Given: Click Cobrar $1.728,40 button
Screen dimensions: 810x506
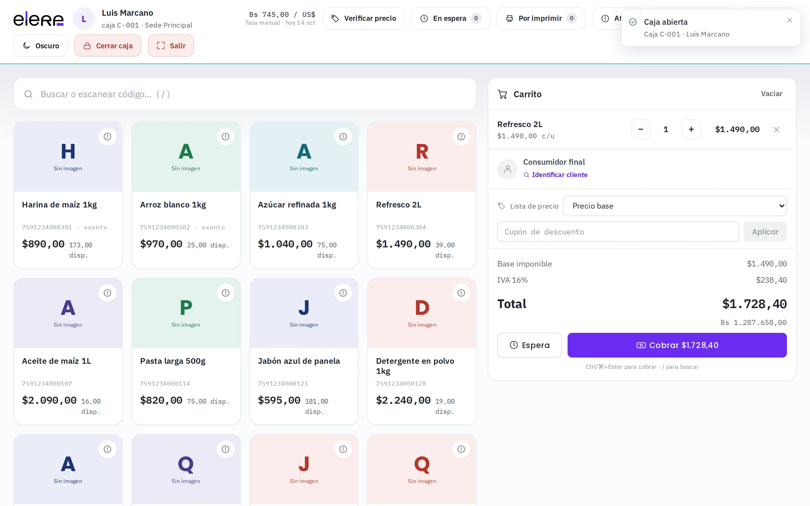Looking at the screenshot, I should tap(677, 345).
